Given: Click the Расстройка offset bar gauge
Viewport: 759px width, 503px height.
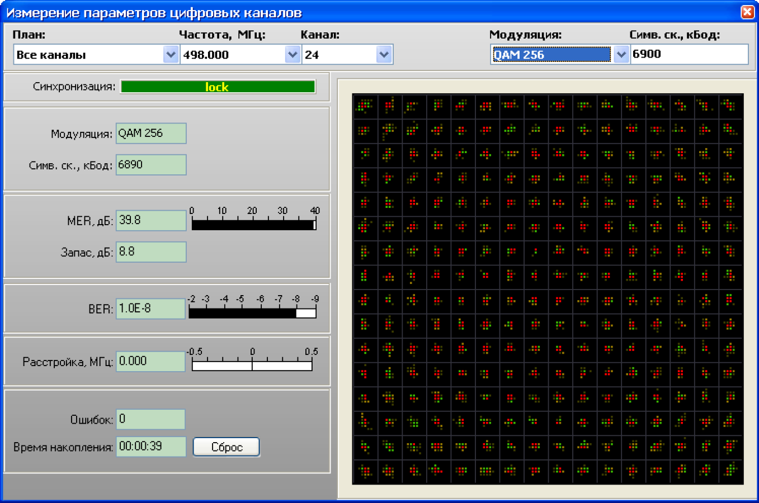Looking at the screenshot, I should tap(252, 365).
